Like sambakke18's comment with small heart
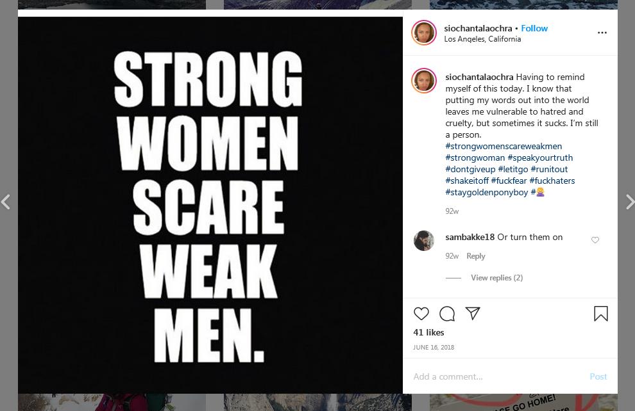The width and height of the screenshot is (635, 411). coord(595,240)
